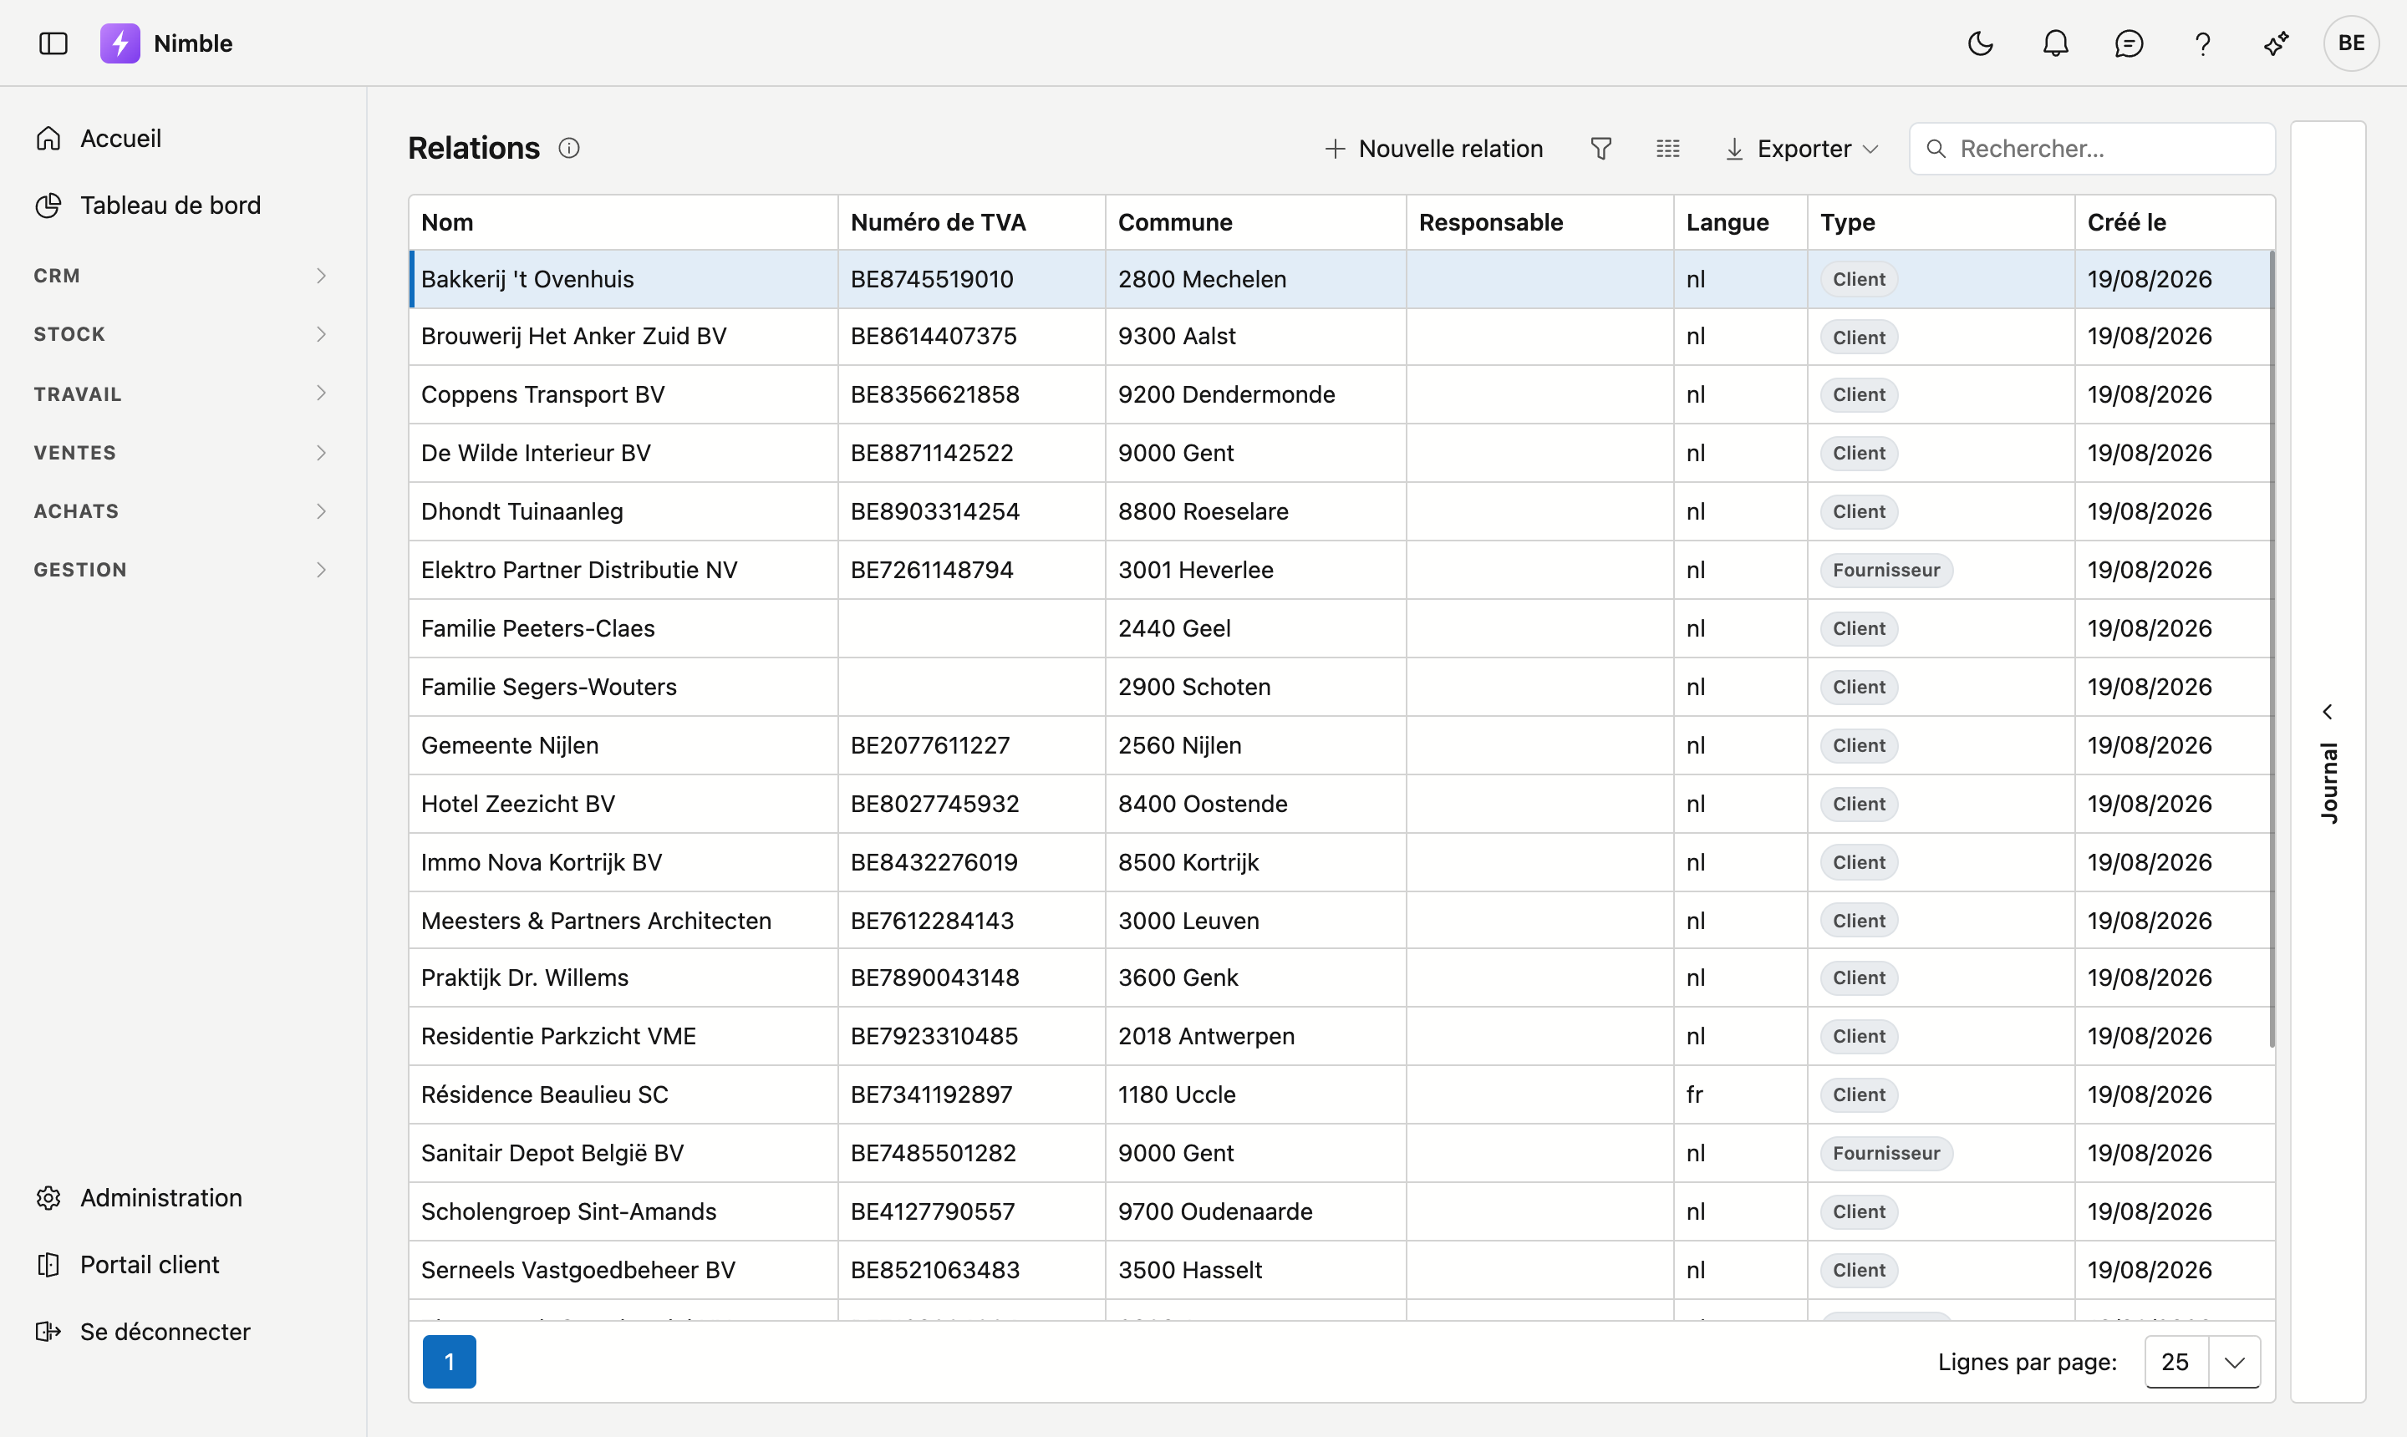Open the Exporter dropdown
Screen dimensions: 2407x1437
[1803, 148]
